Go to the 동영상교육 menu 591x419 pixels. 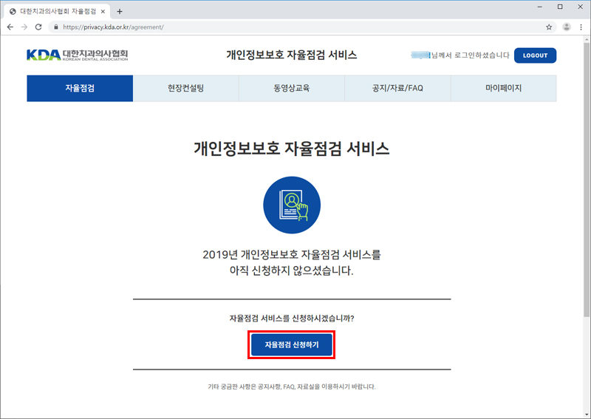[x=291, y=88]
